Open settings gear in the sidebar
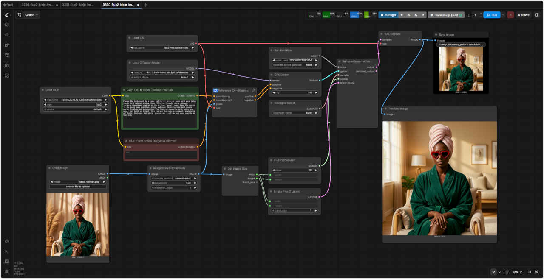Screen dimensions: 544x279 click(x=7, y=271)
